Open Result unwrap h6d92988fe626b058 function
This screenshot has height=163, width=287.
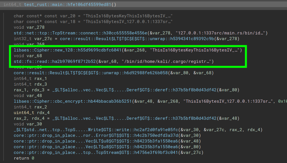click(91, 73)
